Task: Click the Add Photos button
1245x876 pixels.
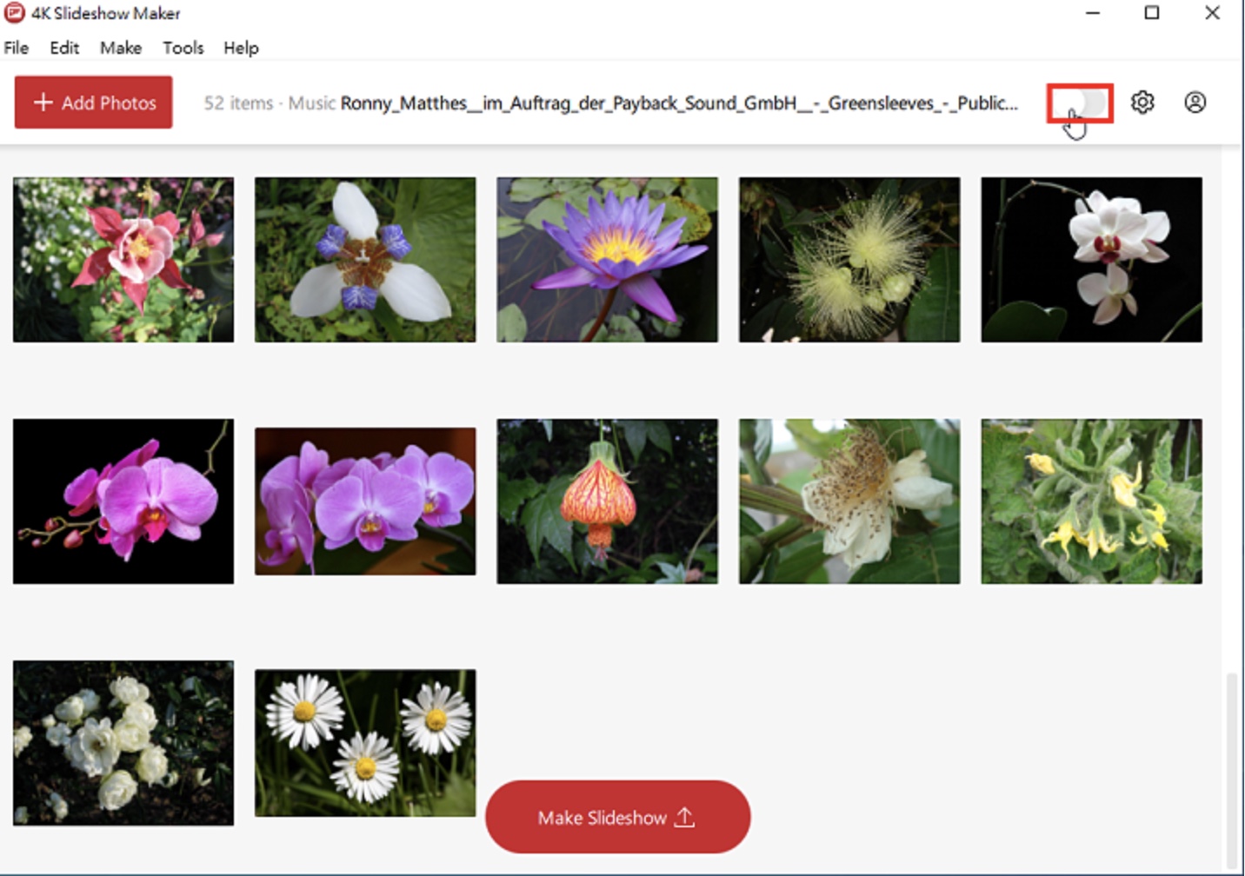Action: click(94, 103)
